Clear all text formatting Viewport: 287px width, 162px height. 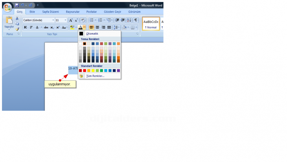83,20
